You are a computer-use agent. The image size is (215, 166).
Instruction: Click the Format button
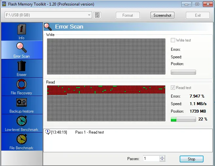128,15
